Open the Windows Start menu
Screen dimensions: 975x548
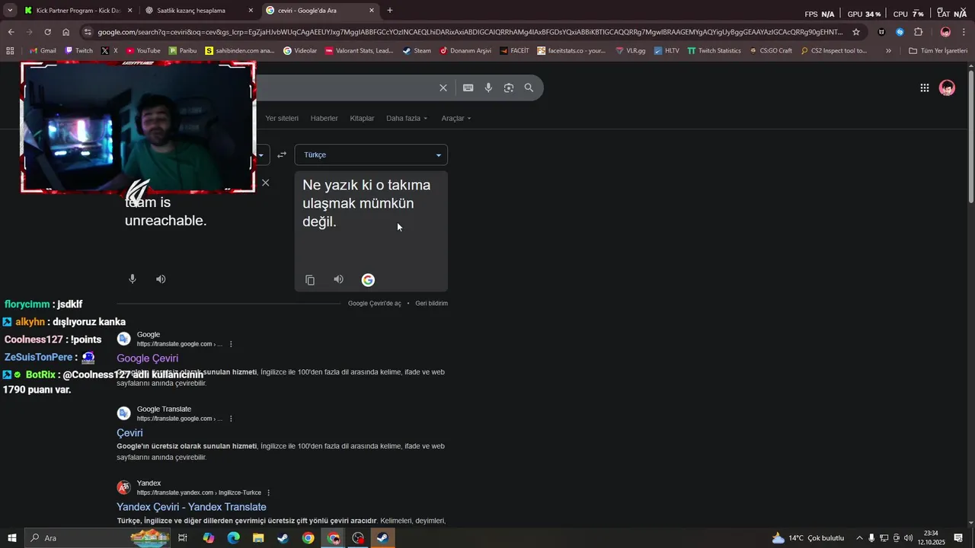(x=11, y=538)
